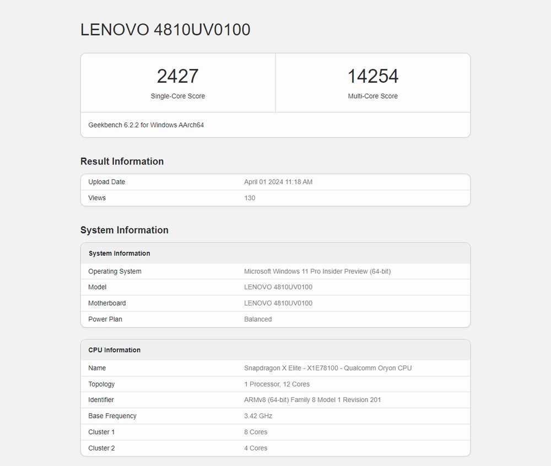Select the multi-core score 14254

pos(373,76)
